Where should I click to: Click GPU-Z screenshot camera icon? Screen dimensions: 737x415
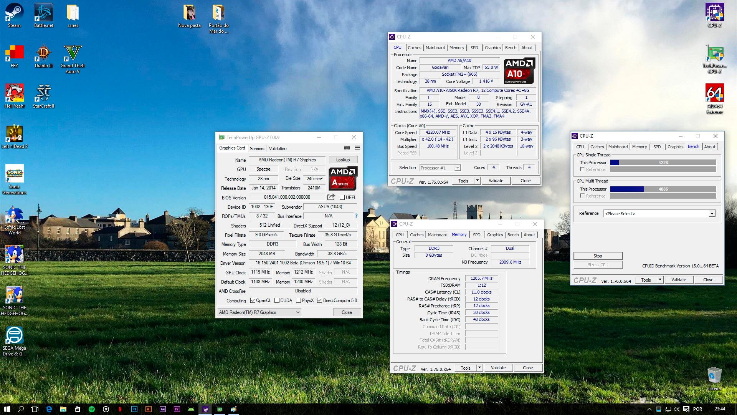coord(347,148)
